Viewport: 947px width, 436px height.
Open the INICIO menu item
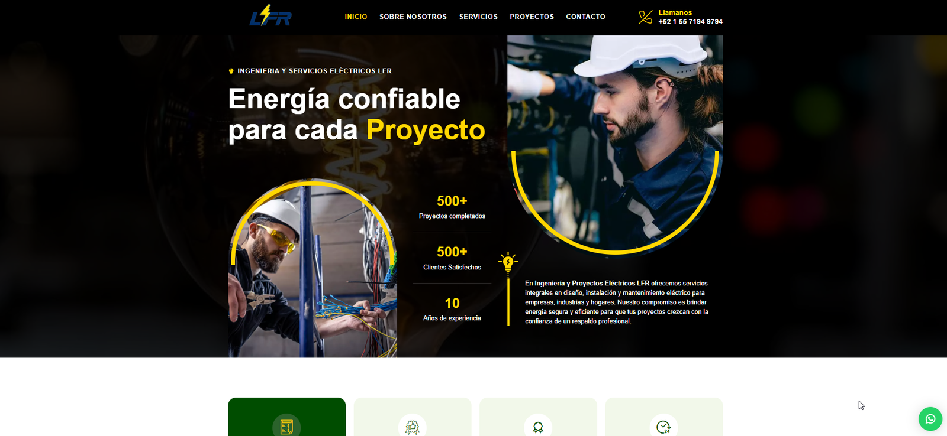tap(356, 17)
